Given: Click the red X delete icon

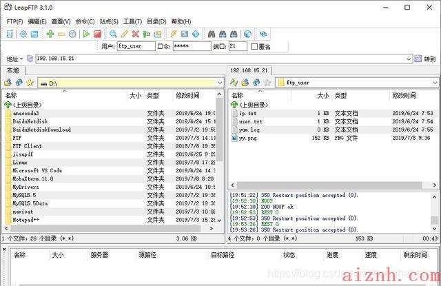Looking at the screenshot, I should [136, 34].
